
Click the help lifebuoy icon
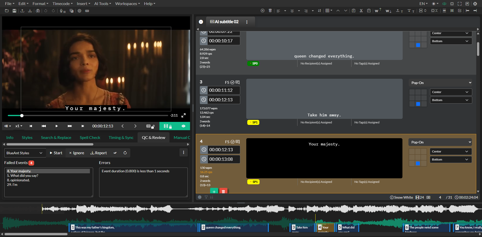(x=475, y=4)
